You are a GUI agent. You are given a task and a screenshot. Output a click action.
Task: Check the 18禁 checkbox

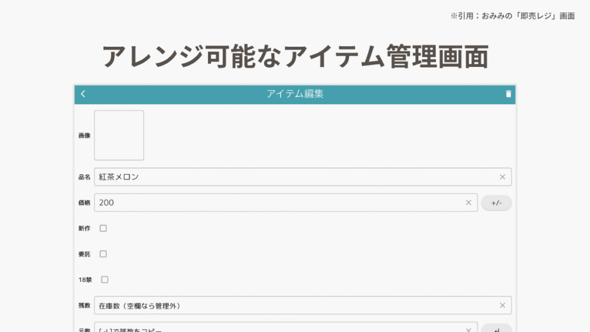(x=105, y=280)
